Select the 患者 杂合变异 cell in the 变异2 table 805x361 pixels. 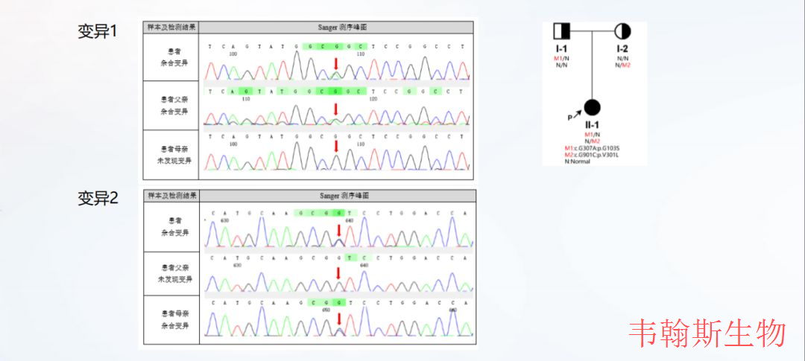click(171, 227)
